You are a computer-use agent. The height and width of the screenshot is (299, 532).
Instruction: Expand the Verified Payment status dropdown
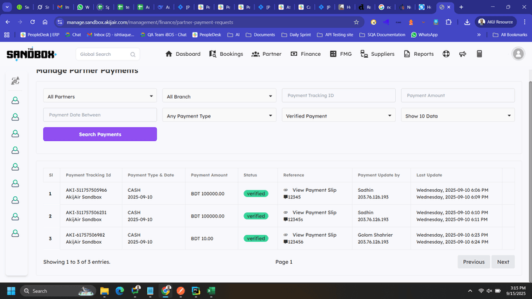pos(338,116)
